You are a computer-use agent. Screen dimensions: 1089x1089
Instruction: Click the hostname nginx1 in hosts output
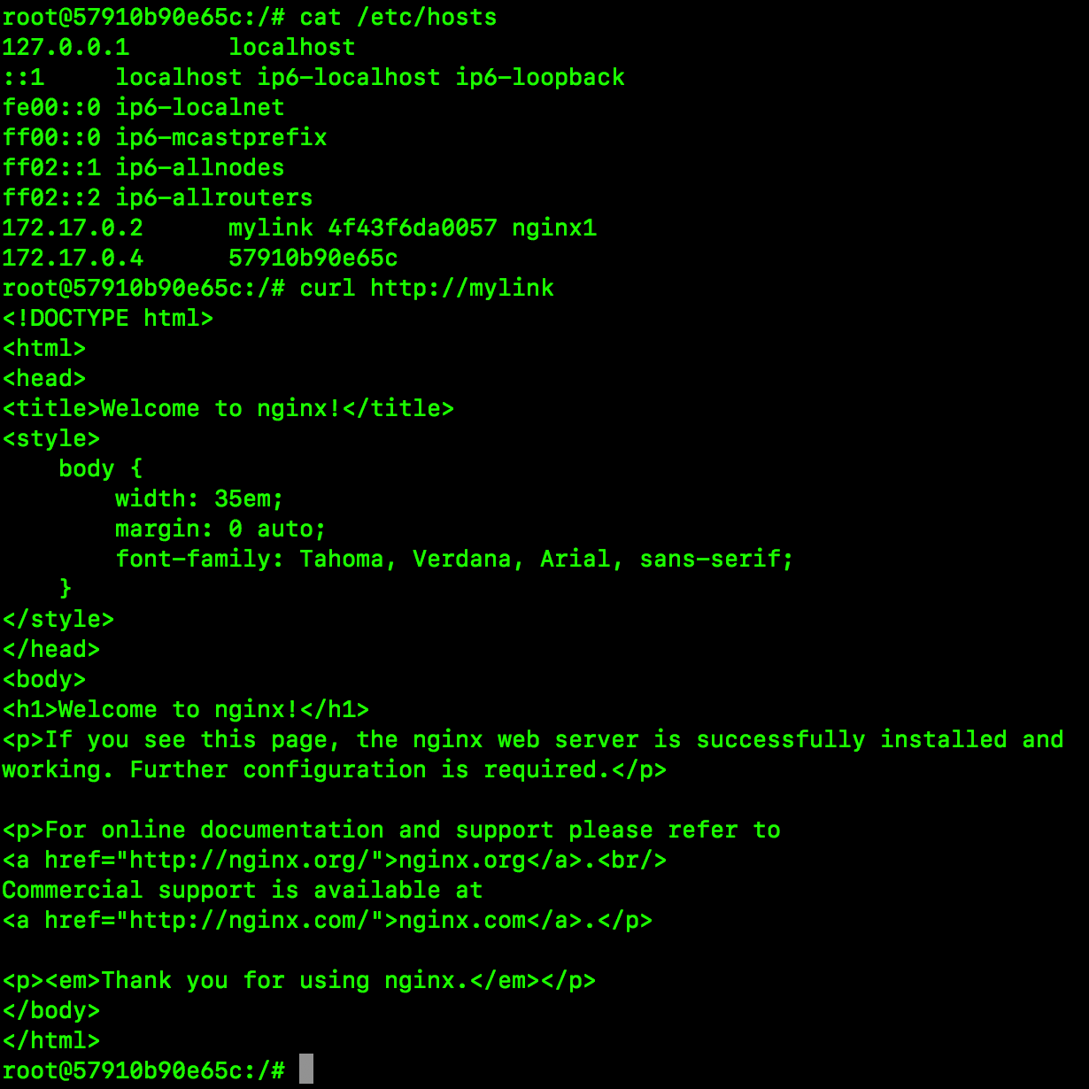point(554,228)
